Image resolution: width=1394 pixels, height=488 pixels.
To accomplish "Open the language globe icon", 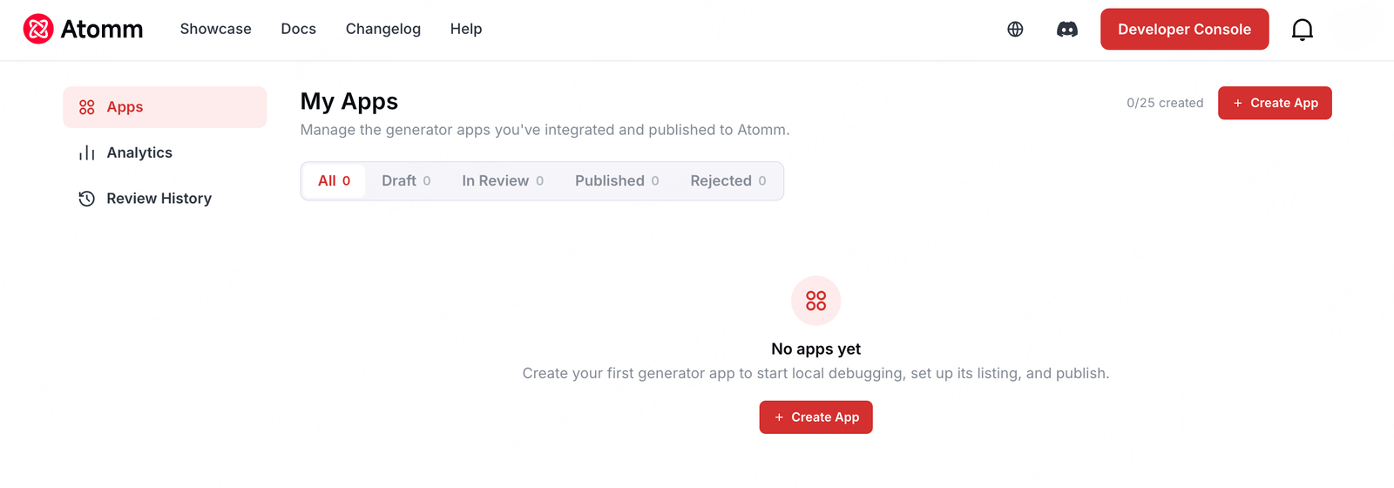I will (x=1015, y=29).
